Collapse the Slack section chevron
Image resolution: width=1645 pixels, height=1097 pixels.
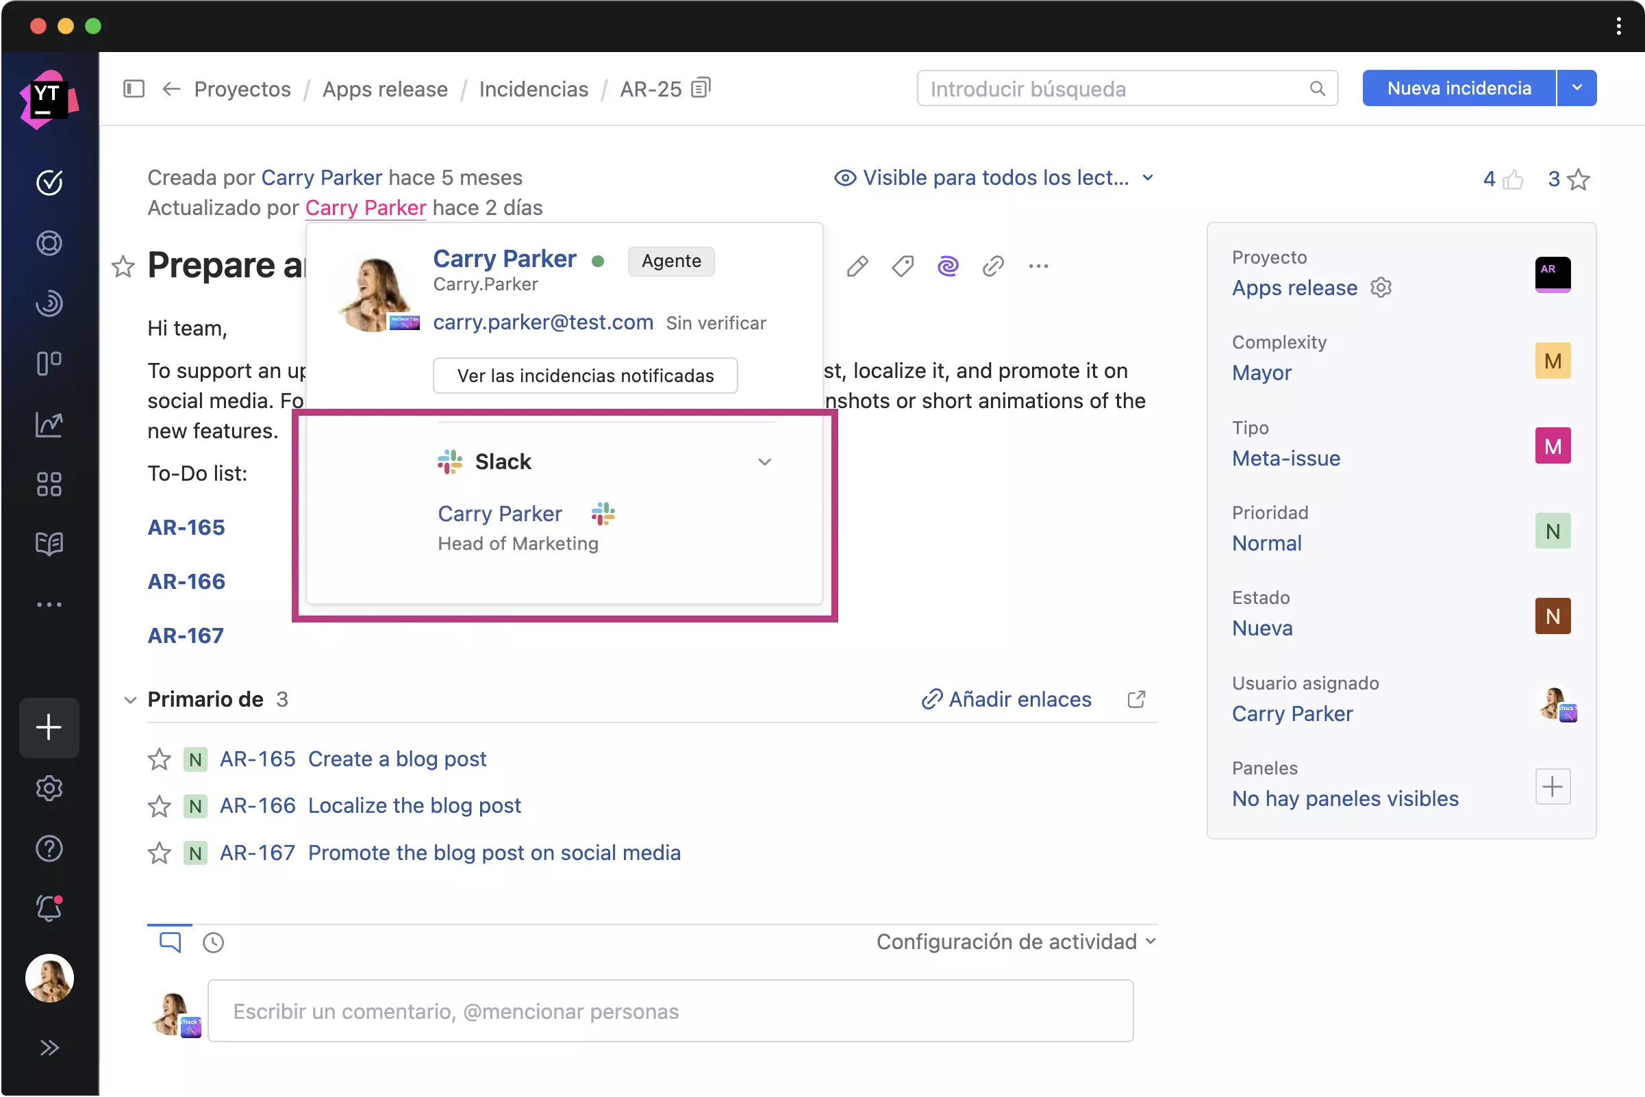764,462
